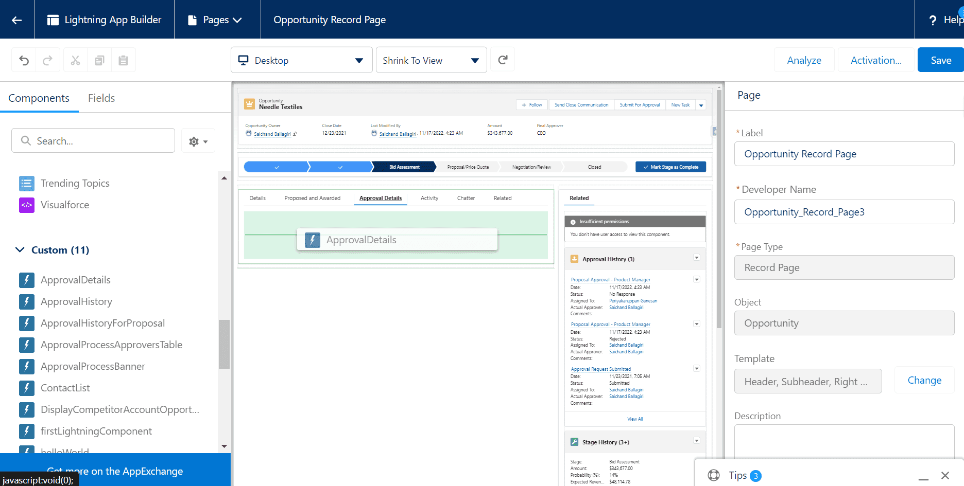Paste component with clipboard icon

pos(123,60)
